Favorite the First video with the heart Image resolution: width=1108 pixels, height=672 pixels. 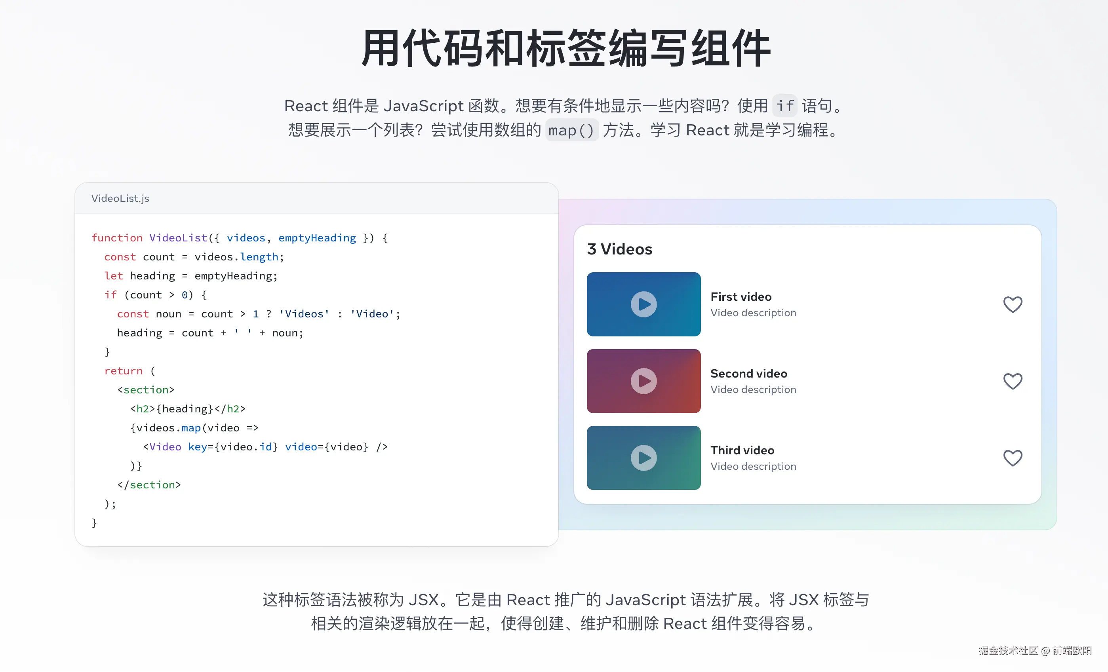coord(1013,304)
